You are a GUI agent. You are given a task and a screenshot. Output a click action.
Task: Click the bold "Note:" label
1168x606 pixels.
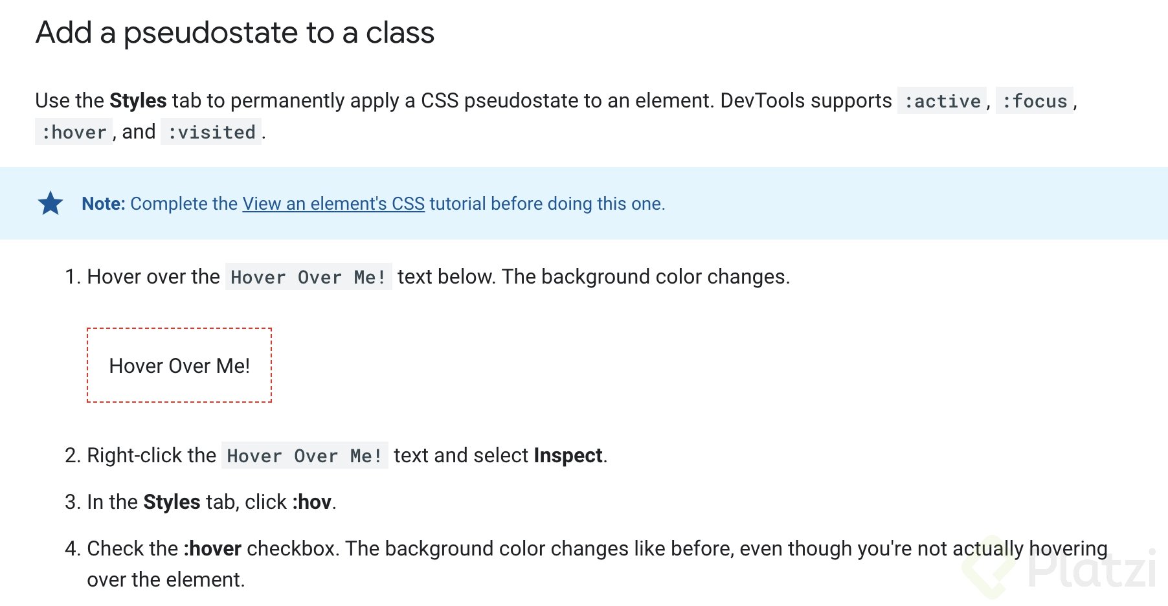[104, 203]
